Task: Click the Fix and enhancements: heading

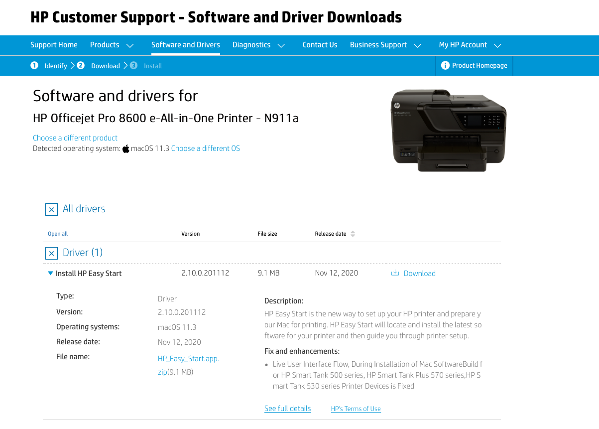Action: tap(302, 351)
